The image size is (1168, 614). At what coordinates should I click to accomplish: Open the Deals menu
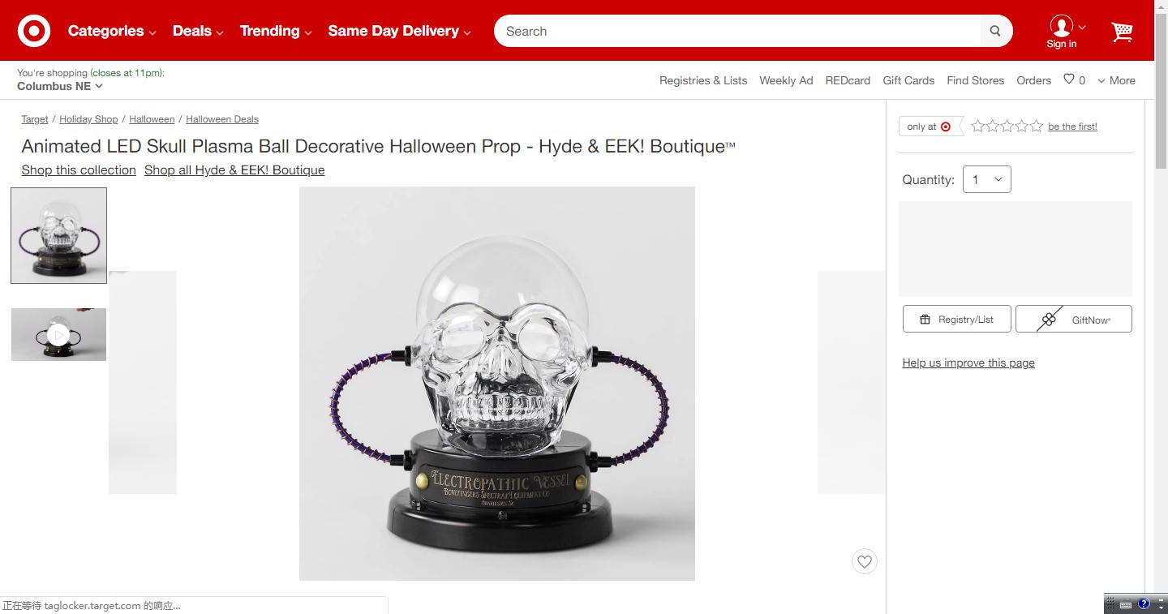(x=198, y=31)
